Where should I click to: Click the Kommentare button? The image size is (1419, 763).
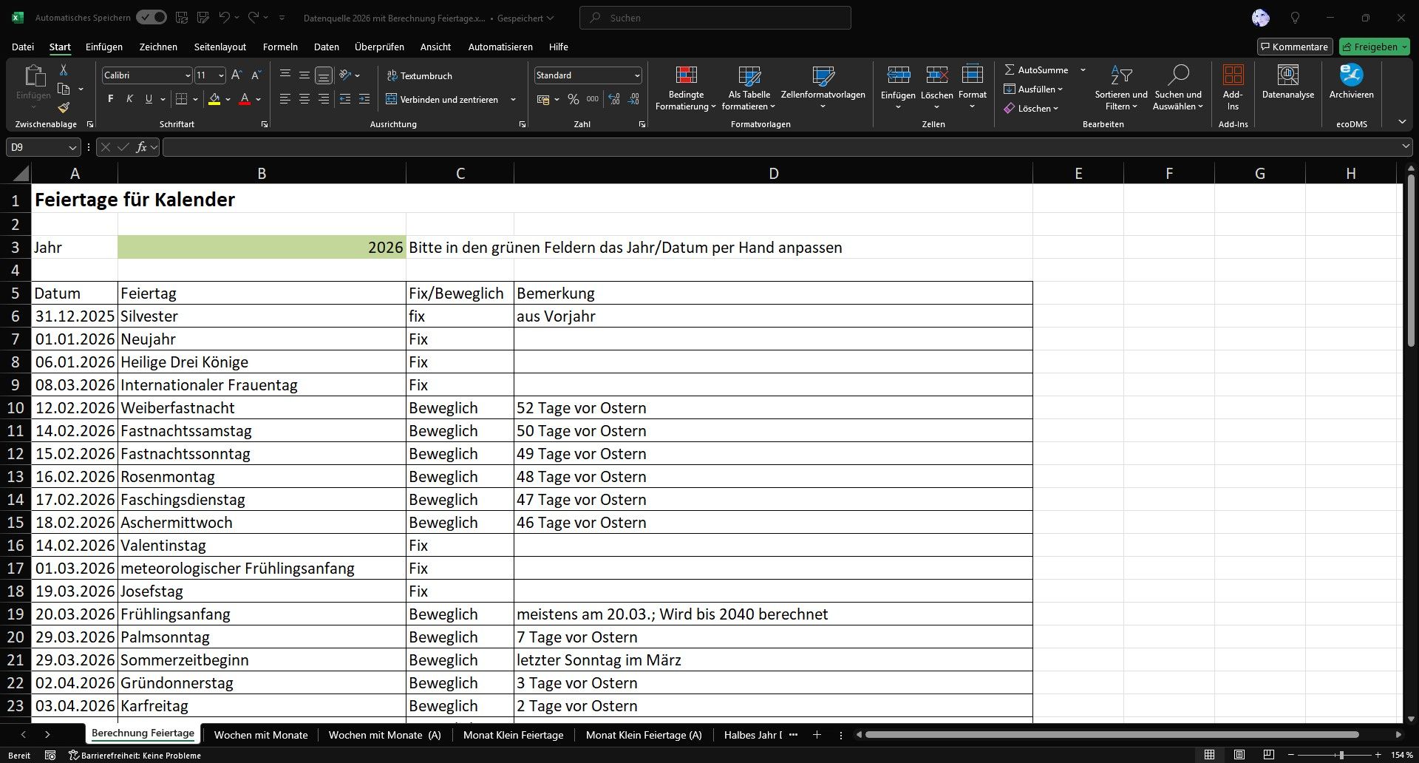1294,47
